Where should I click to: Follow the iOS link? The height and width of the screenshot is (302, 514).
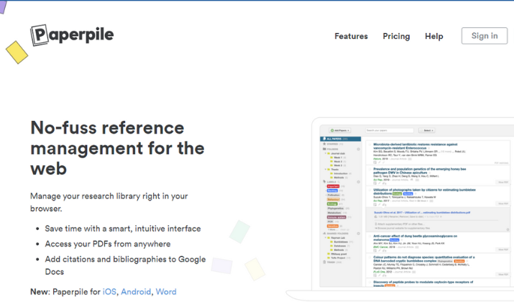[x=109, y=291]
